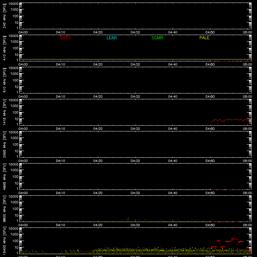The width and height of the screenshot is (257, 257).
Task: Select the 15400 MHz [SFU] axis title
Action: coord(4,241)
